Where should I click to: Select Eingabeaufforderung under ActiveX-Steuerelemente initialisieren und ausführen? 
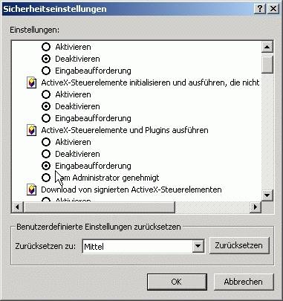(46, 118)
